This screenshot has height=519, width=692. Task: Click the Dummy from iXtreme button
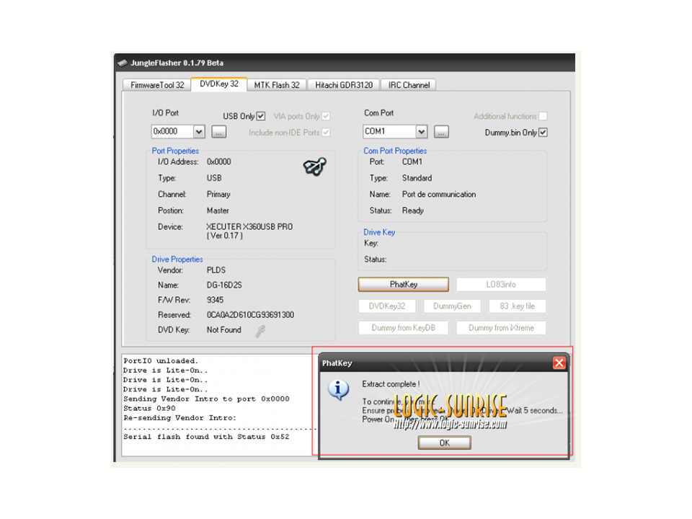click(x=501, y=328)
